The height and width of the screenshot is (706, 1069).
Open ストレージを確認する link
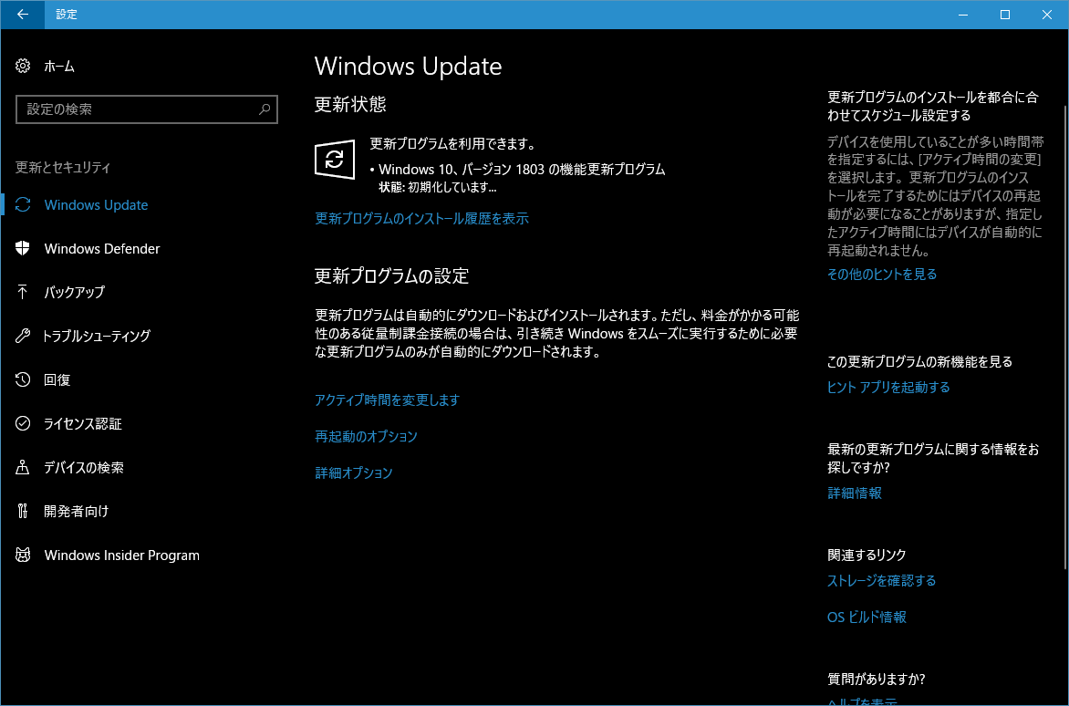[881, 581]
